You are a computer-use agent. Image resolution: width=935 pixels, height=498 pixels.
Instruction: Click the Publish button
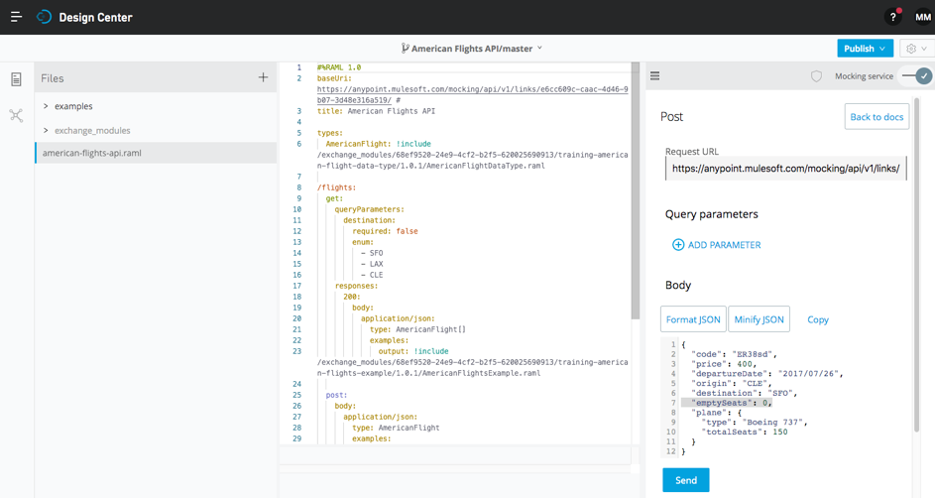coord(865,49)
